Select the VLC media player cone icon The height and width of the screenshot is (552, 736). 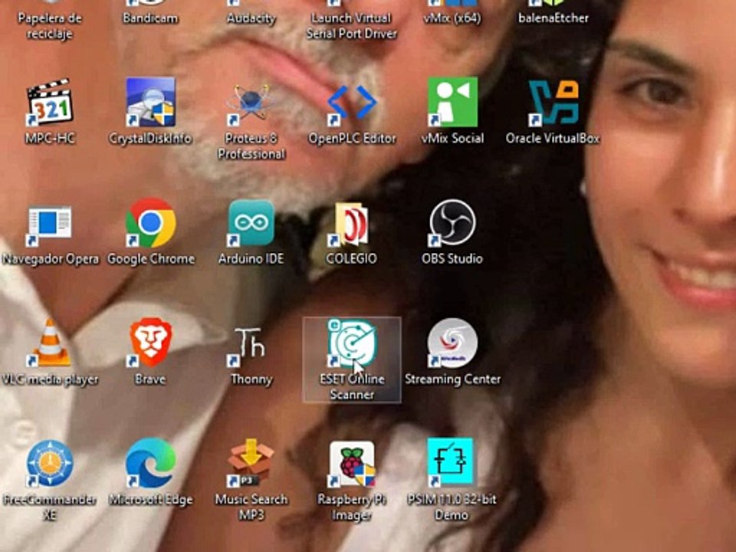(x=50, y=343)
